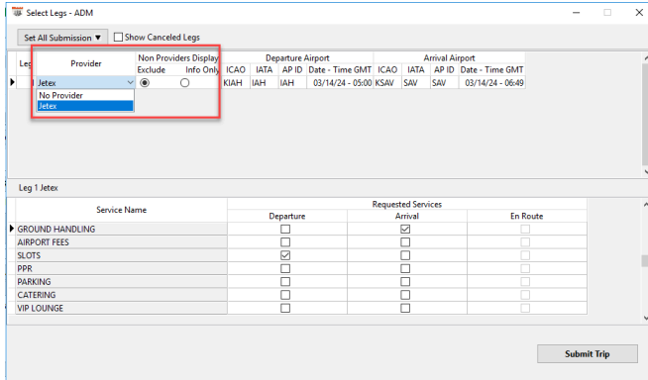Check Departure for AIRPORT FEES
This screenshot has height=380, width=648.
point(285,242)
